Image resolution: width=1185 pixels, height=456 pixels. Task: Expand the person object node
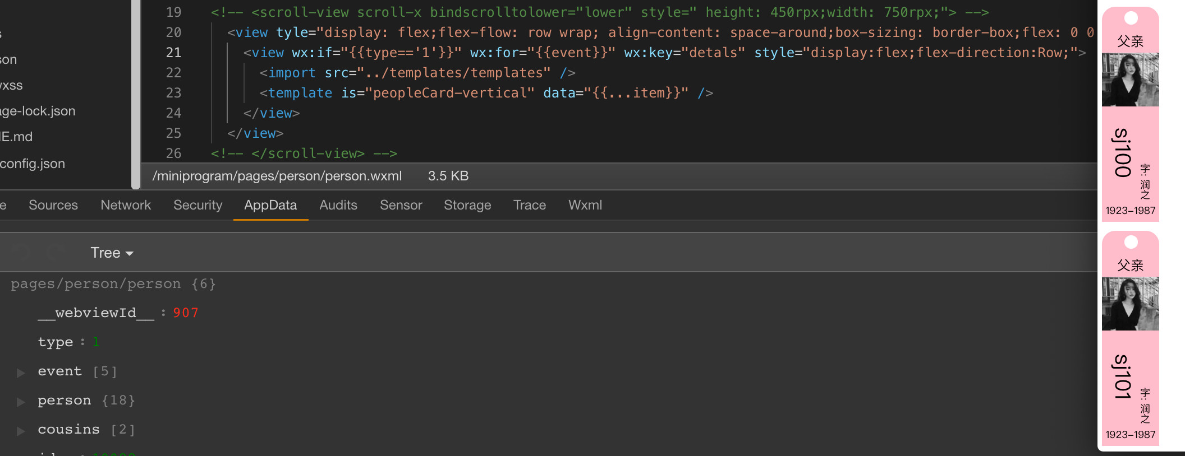(21, 402)
